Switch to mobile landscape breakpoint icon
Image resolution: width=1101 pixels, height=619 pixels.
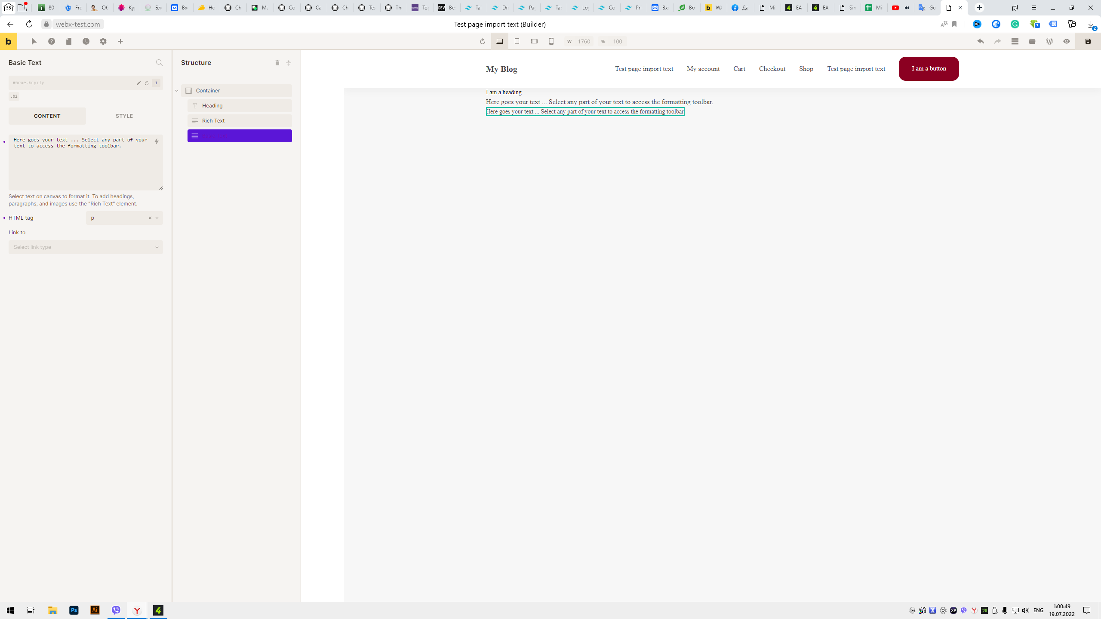pos(534,41)
